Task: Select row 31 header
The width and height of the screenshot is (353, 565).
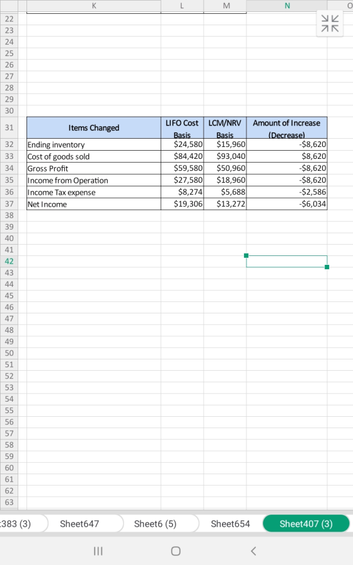Action: pos(9,127)
